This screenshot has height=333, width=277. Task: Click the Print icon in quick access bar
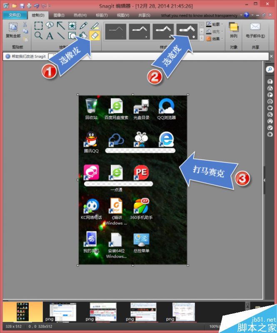pyautogui.click(x=29, y=6)
